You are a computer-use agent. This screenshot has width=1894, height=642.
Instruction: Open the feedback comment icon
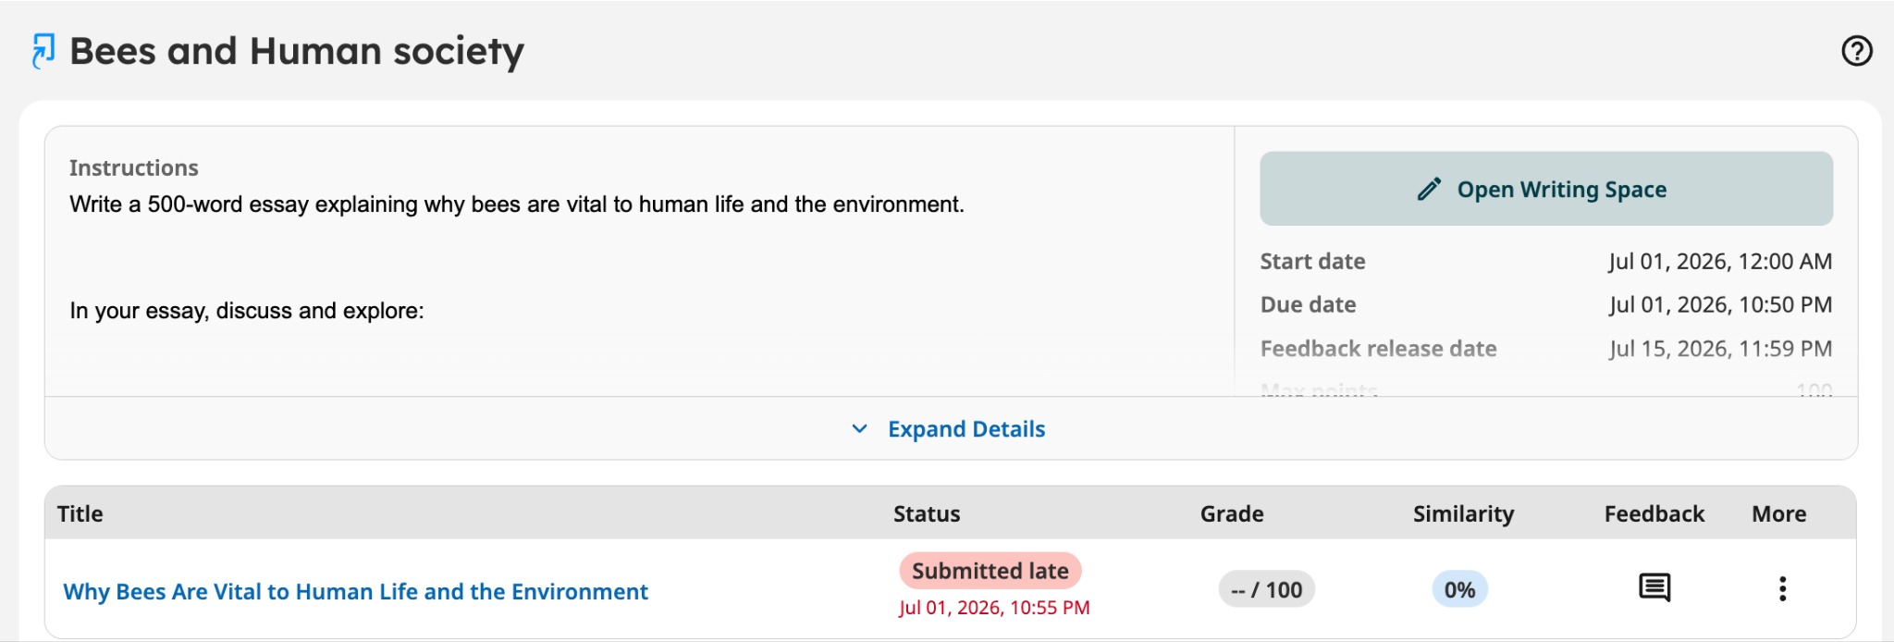(x=1654, y=588)
